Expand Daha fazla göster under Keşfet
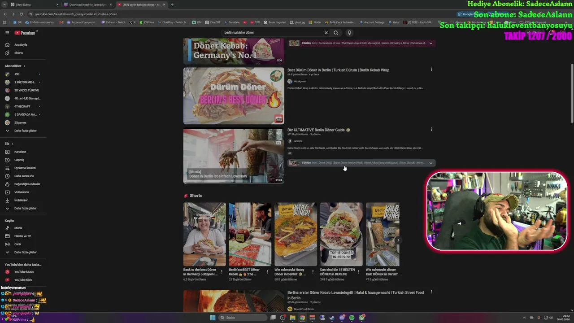Screen dimensions: 574x323 click(x=21, y=252)
